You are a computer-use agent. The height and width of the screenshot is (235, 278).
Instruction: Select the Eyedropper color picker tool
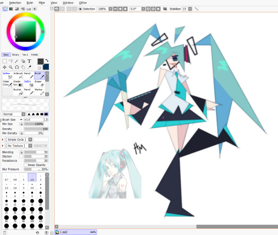[x=29, y=68]
